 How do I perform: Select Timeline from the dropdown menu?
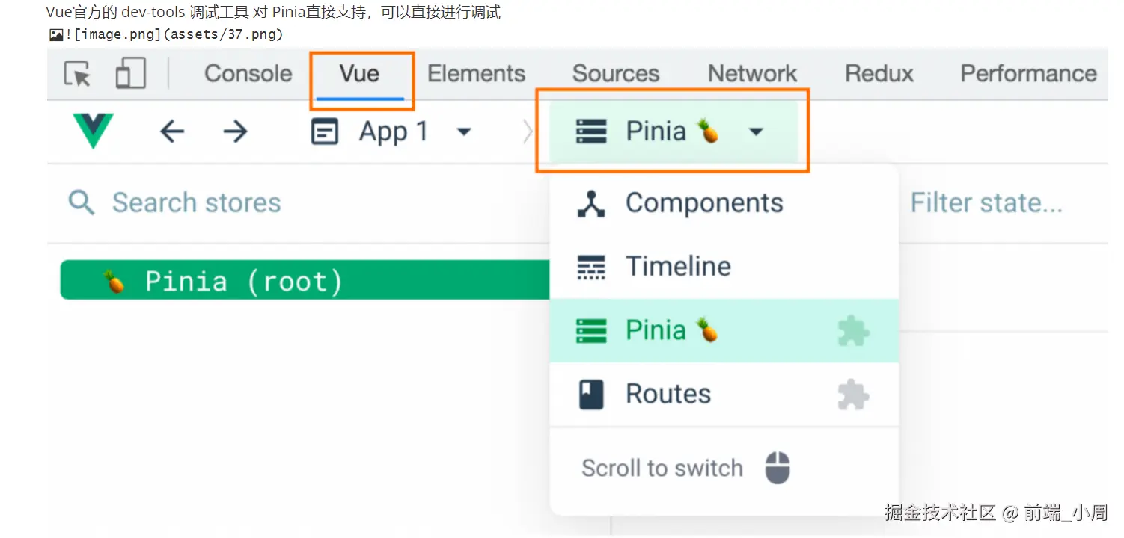pyautogui.click(x=677, y=267)
